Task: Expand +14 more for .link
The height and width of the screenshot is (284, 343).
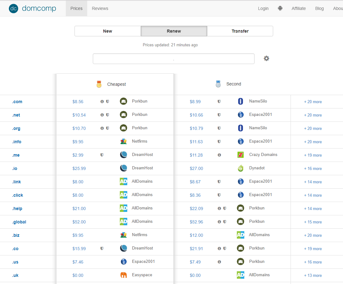Action: coord(313,182)
